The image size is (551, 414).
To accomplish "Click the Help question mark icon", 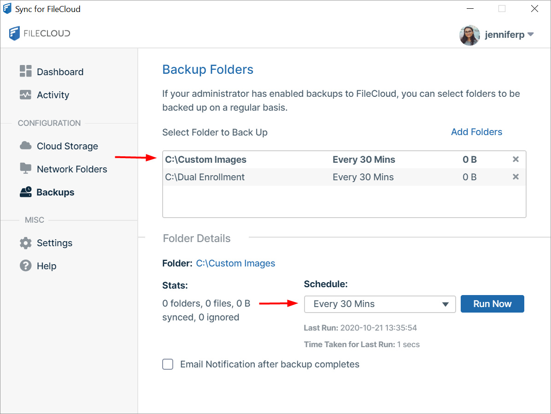I will 25,266.
